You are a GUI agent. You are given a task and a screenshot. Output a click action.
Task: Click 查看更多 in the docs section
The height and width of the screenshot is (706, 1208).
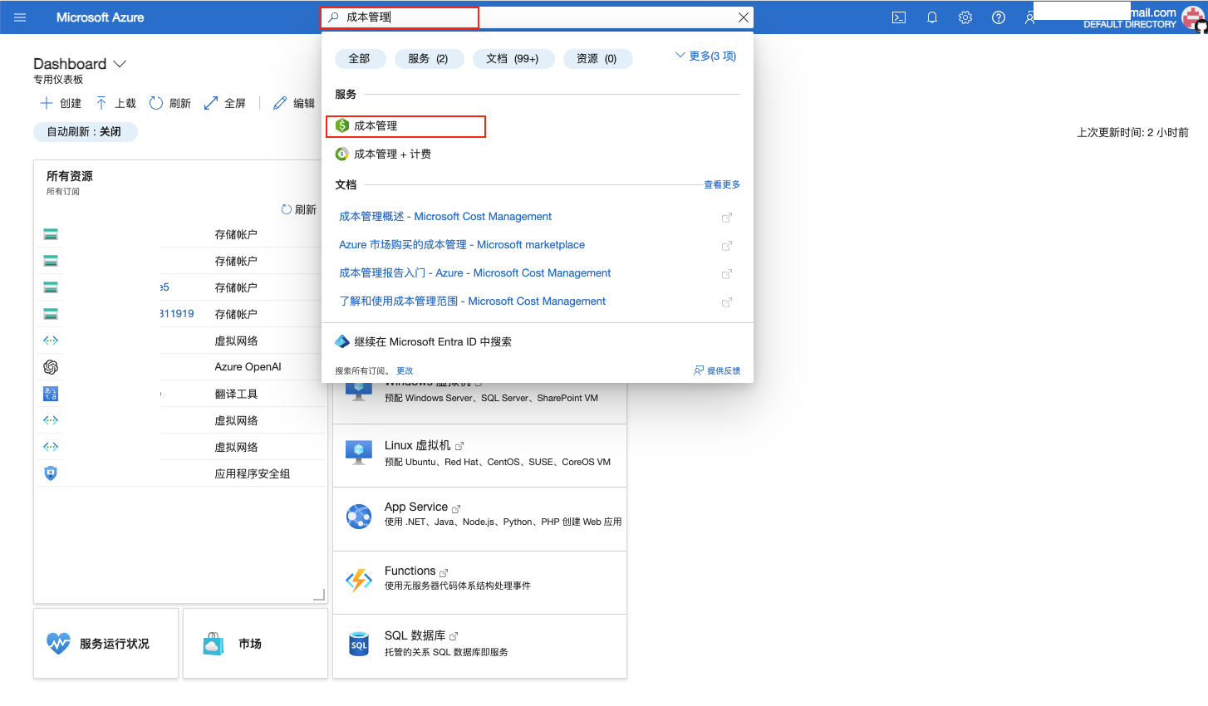point(721,185)
